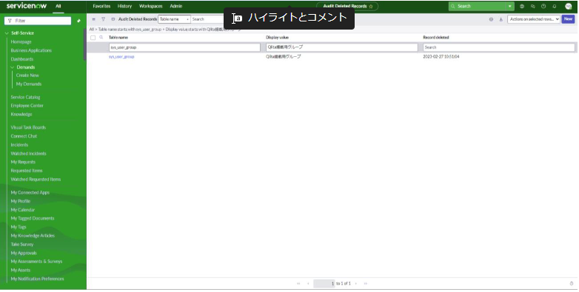This screenshot has height=292, width=579.
Task: Sort by Record deleted column header
Action: coord(435,38)
